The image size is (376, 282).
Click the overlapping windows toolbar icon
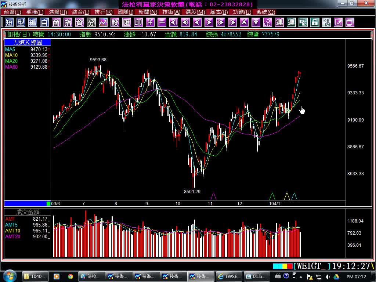pyautogui.click(x=303, y=22)
